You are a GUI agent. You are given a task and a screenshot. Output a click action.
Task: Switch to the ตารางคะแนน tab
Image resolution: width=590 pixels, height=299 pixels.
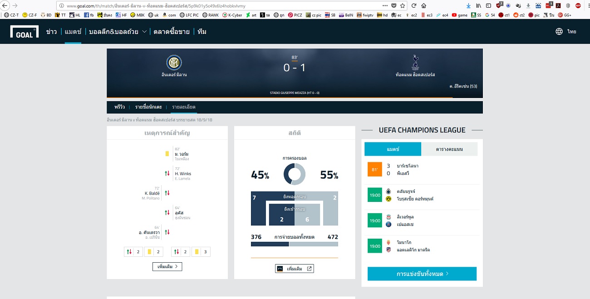pyautogui.click(x=449, y=149)
